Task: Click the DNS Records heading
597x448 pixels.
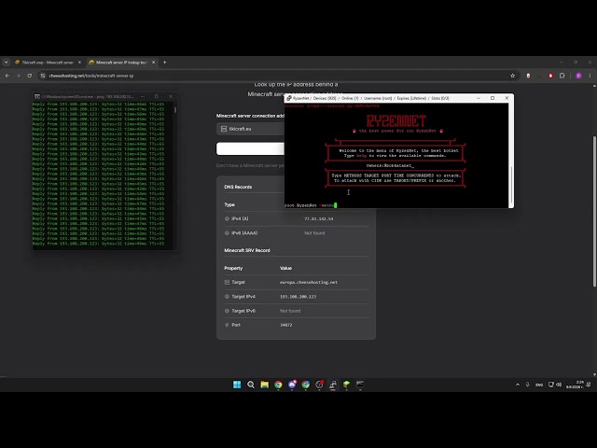Action: pos(238,187)
